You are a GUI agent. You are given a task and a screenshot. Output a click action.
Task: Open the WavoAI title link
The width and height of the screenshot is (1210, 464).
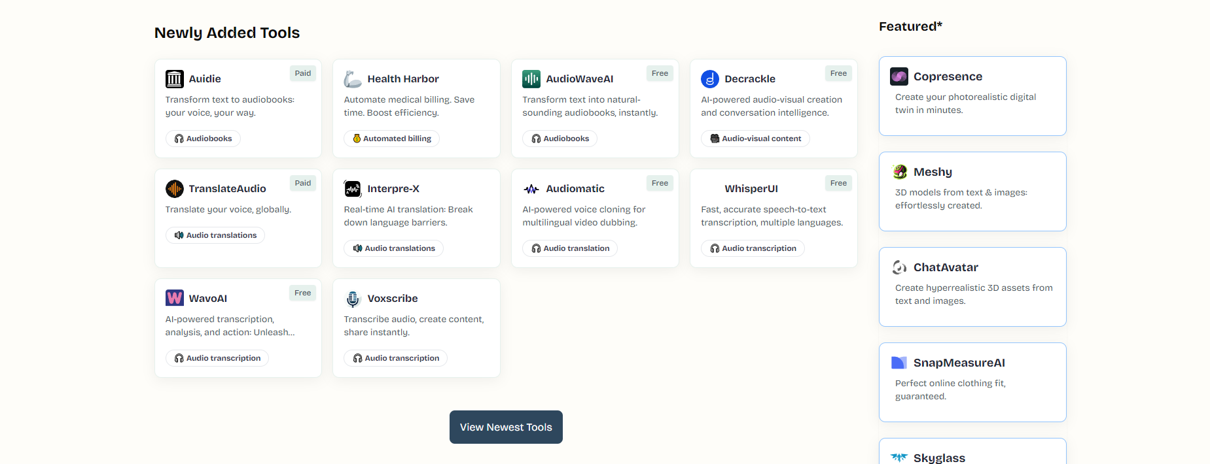click(x=208, y=299)
